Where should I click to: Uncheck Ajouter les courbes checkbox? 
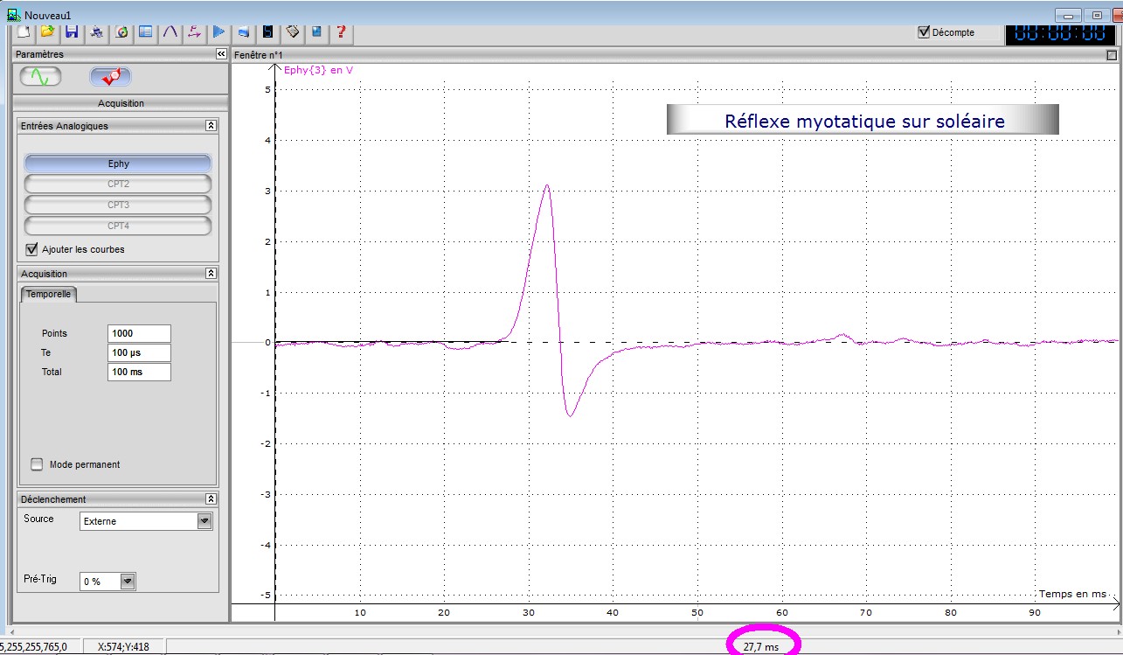[32, 249]
